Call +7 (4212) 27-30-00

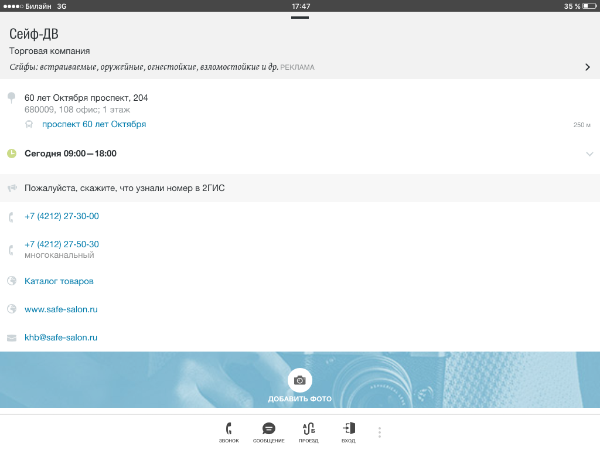coord(62,216)
